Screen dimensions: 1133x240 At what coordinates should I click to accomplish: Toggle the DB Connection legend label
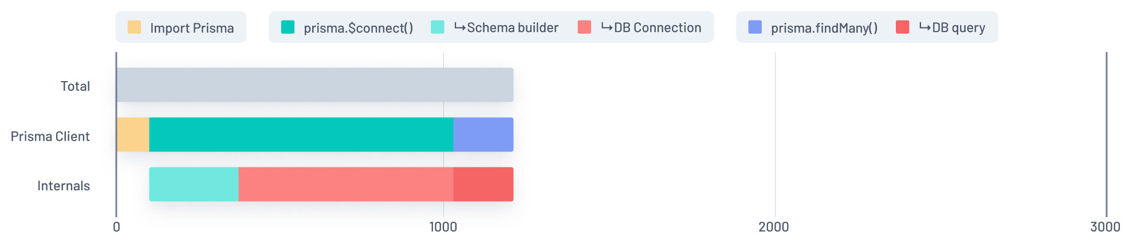pyautogui.click(x=651, y=27)
